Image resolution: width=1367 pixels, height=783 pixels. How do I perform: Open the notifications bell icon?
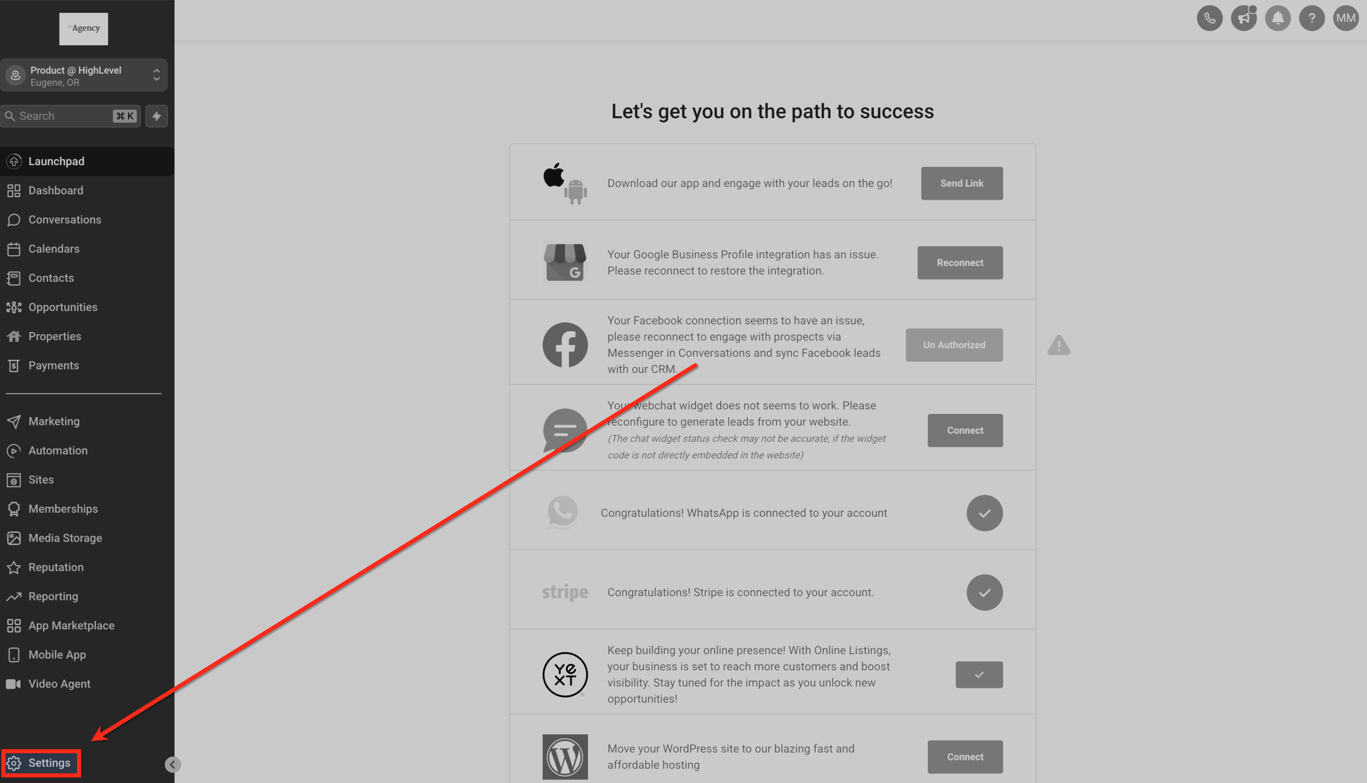tap(1278, 18)
